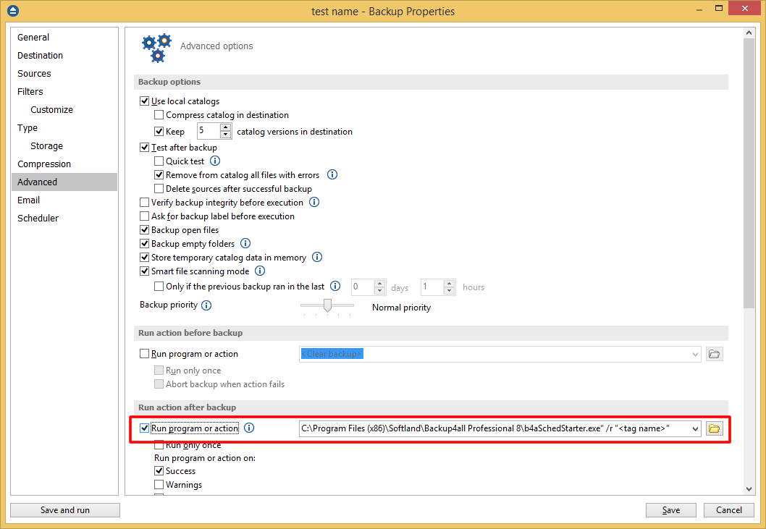Image resolution: width=766 pixels, height=529 pixels.
Task: Open the Destination page
Action: [40, 55]
